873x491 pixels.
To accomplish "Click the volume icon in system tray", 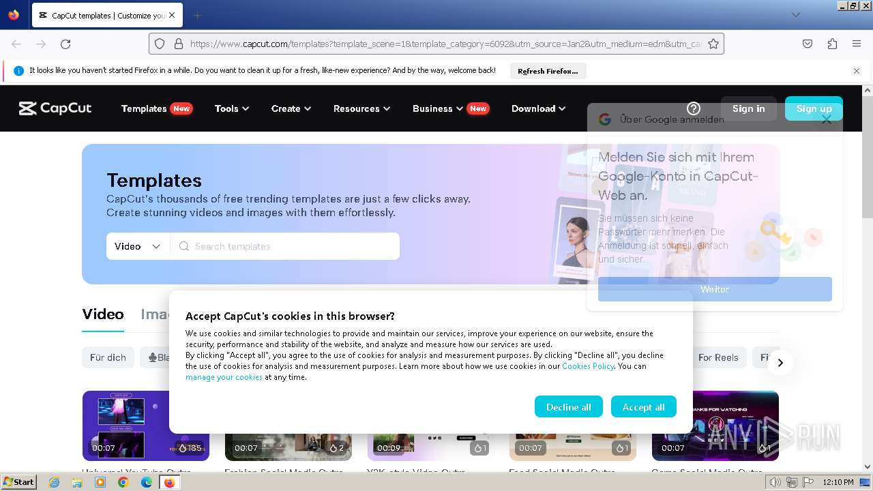I will (x=775, y=482).
